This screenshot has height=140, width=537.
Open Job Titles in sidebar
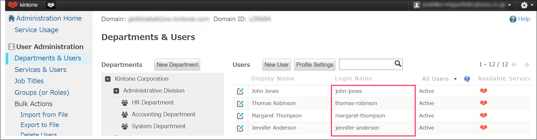[29, 81]
